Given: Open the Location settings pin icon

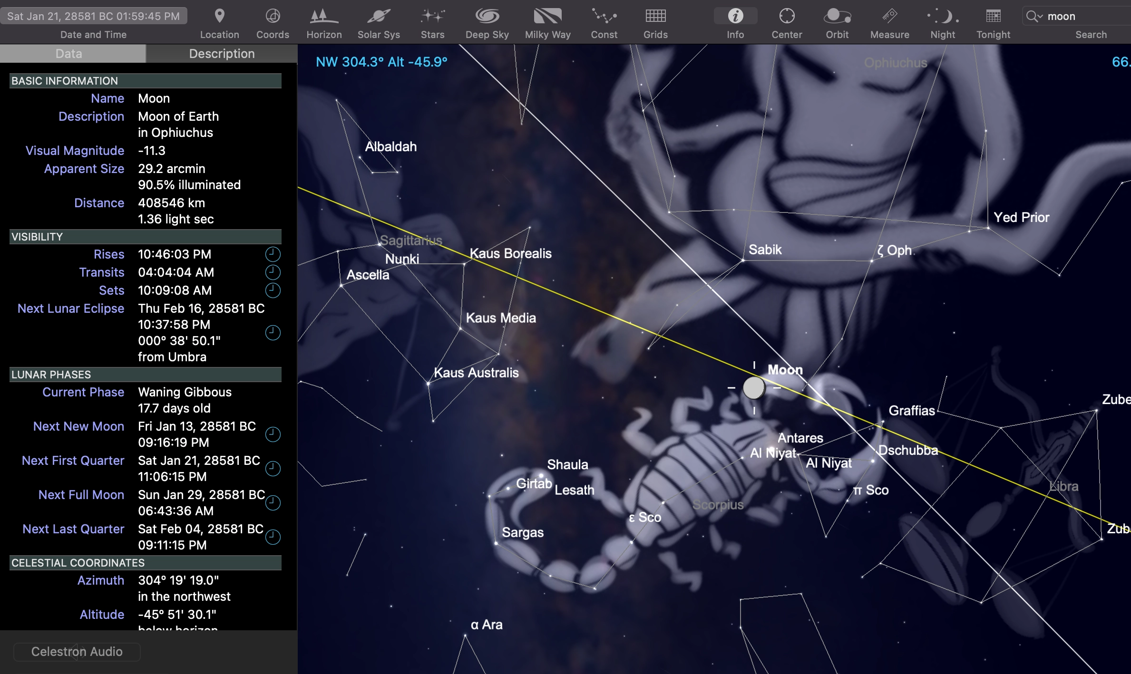Looking at the screenshot, I should pos(219,17).
